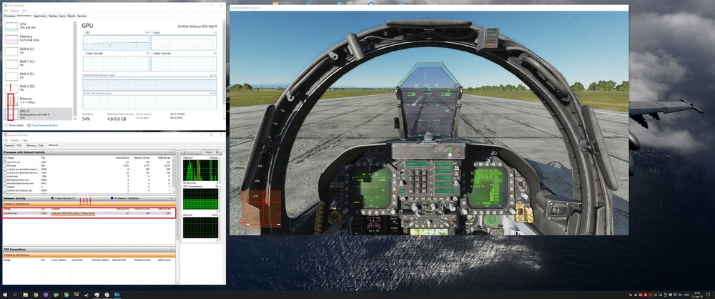Click the taskbar clock showing 23:03
The height and width of the screenshot is (299, 715).
tap(696, 295)
